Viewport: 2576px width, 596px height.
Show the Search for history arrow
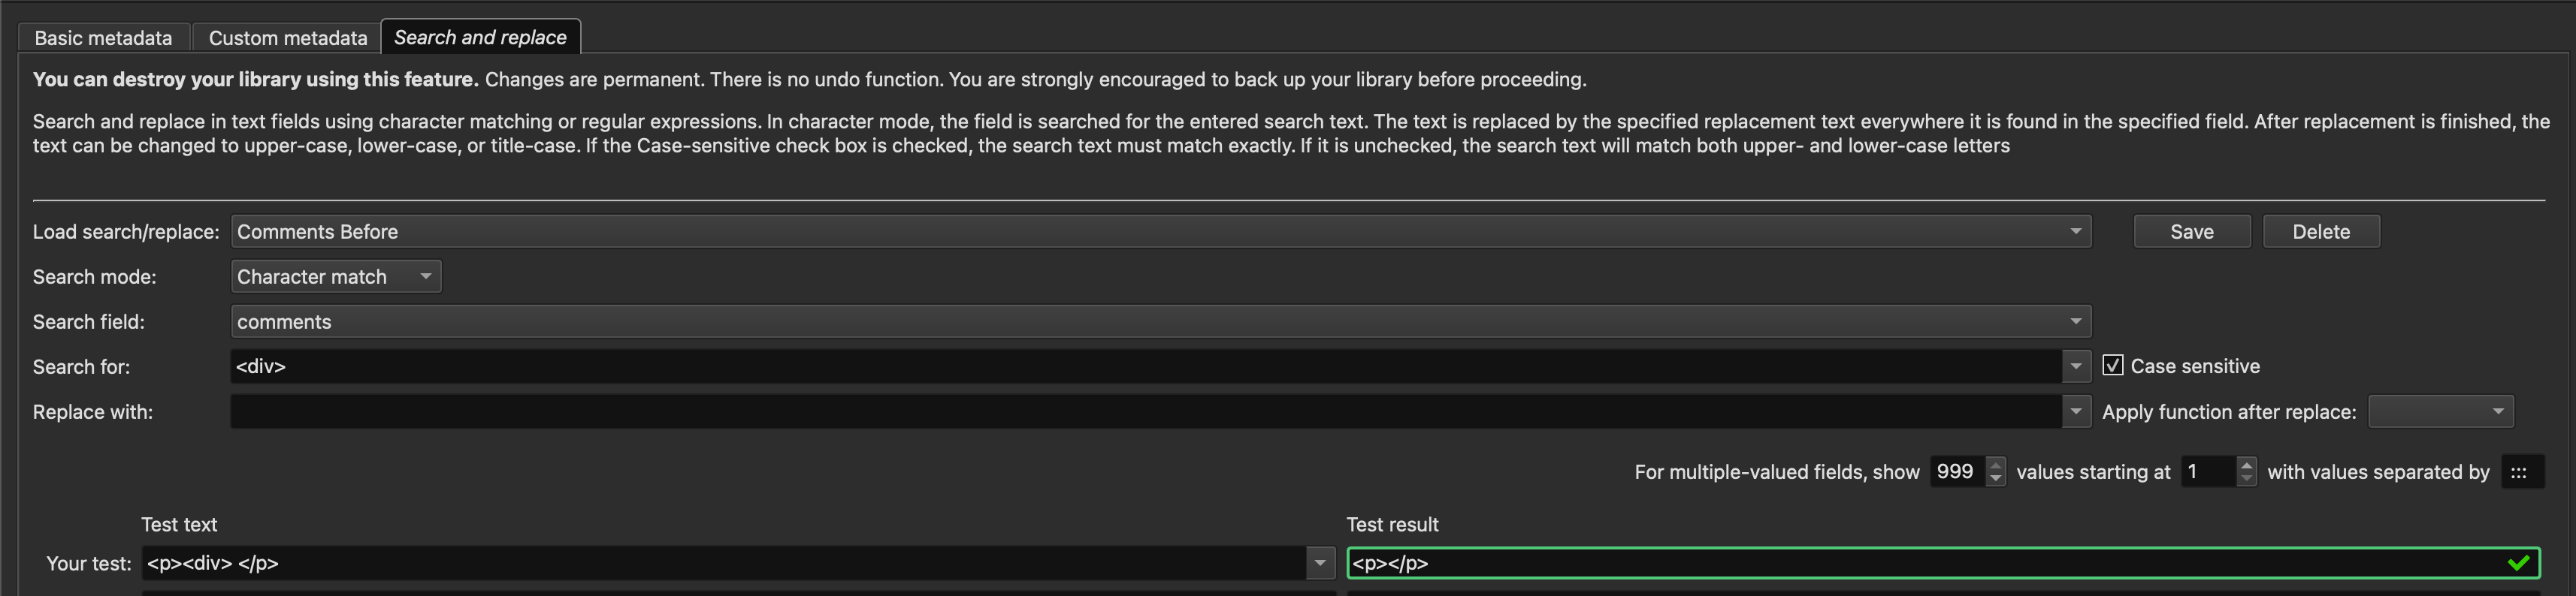[x=2076, y=366]
